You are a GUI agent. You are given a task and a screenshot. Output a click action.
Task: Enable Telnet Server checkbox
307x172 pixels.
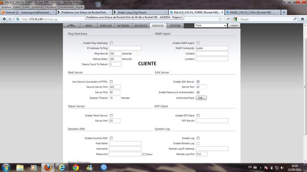click(x=111, y=115)
